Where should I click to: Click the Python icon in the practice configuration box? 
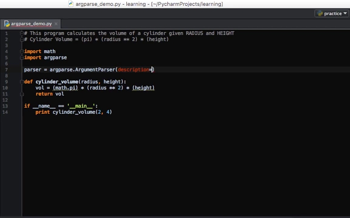pyautogui.click(x=320, y=14)
